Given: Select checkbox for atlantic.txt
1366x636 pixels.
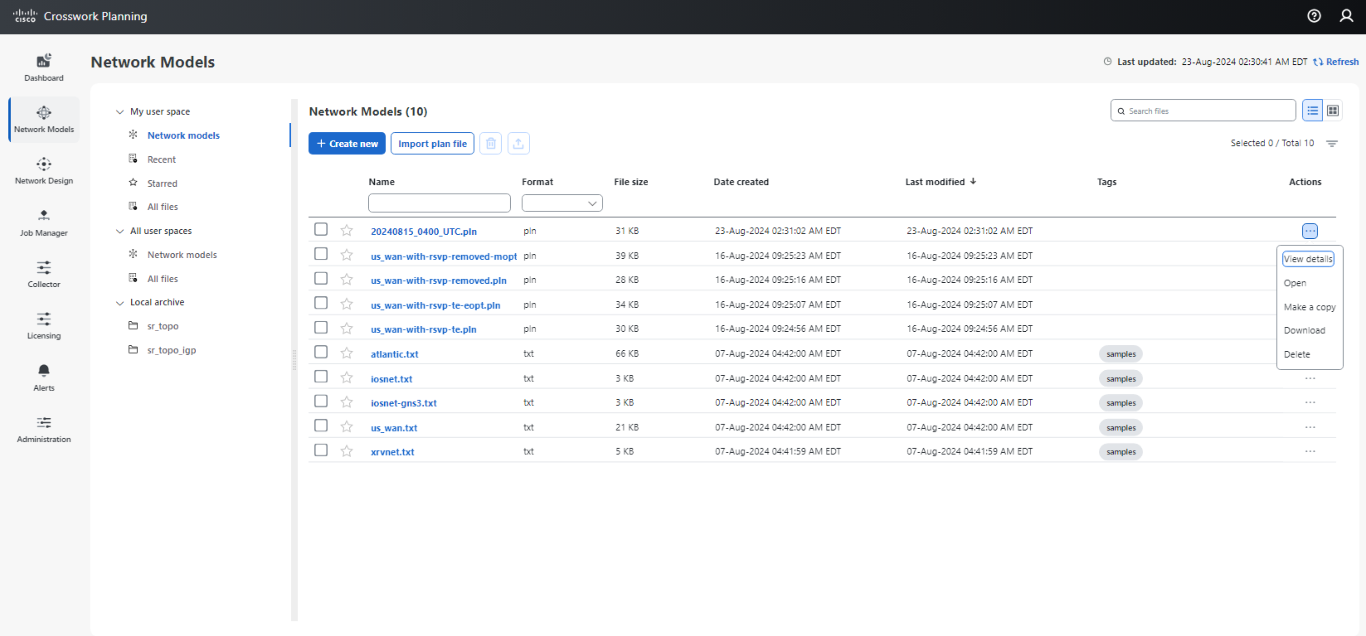Looking at the screenshot, I should tap(321, 352).
